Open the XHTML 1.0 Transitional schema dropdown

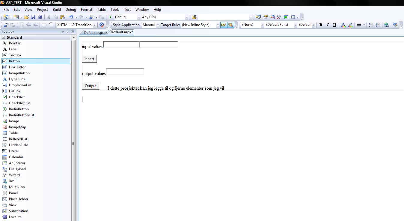click(x=94, y=25)
